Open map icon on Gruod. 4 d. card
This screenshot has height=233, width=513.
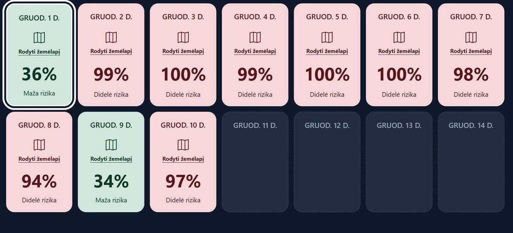(x=255, y=38)
